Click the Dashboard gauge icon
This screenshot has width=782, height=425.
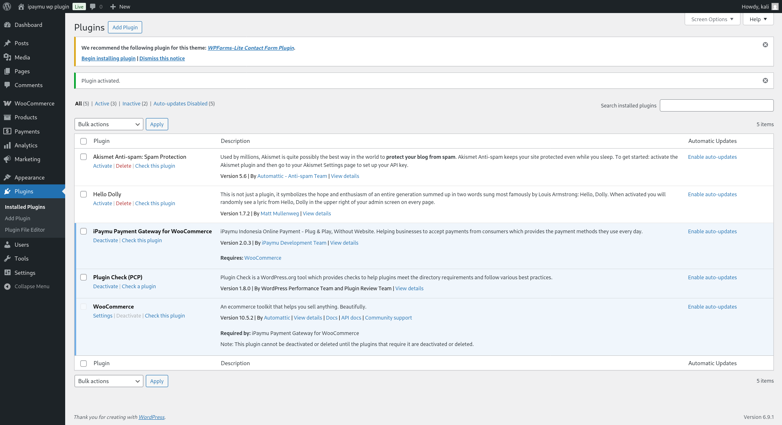point(7,25)
